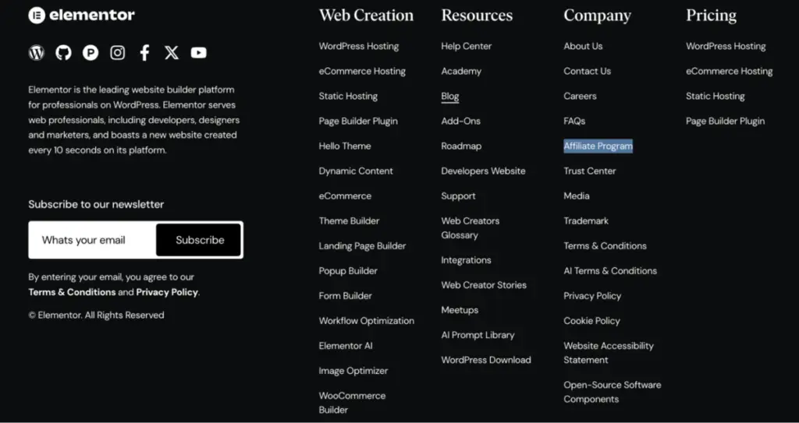Open the YouTube channel icon

(x=199, y=53)
